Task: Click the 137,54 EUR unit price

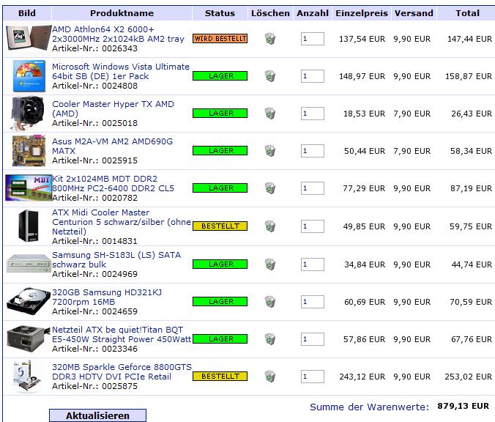Action: pos(362,39)
